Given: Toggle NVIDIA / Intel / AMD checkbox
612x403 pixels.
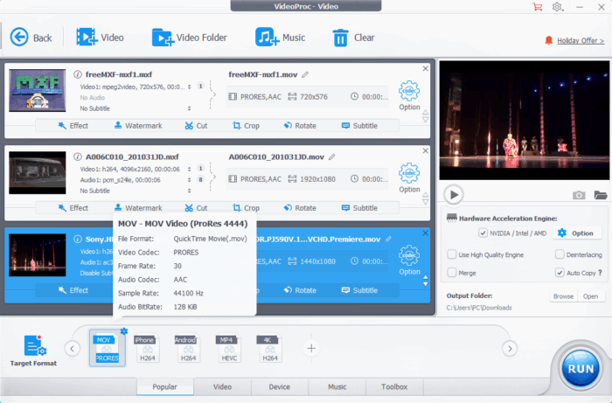Looking at the screenshot, I should click(483, 233).
